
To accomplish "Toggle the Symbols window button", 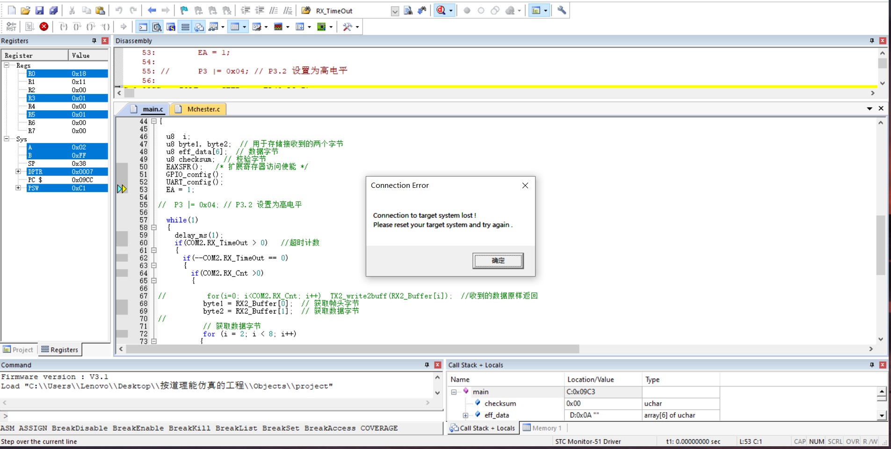I will click(x=171, y=27).
